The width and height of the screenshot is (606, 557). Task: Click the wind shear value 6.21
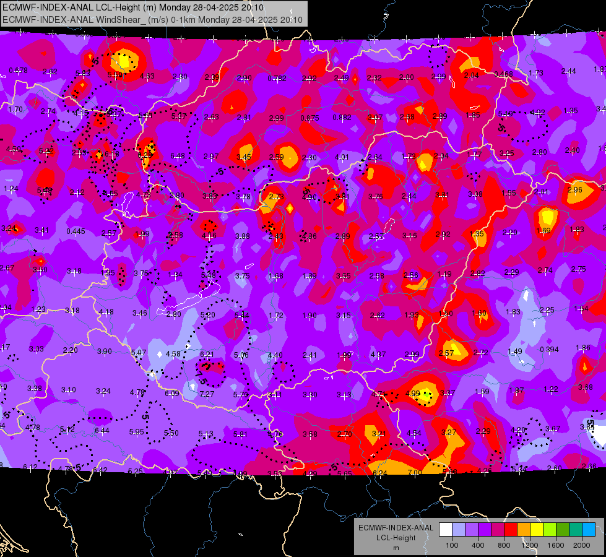(207, 354)
